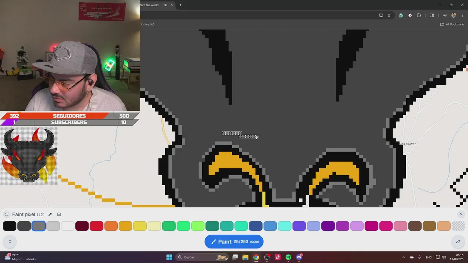Bookmark this page with the star
468x263 pixels.
[389, 15]
